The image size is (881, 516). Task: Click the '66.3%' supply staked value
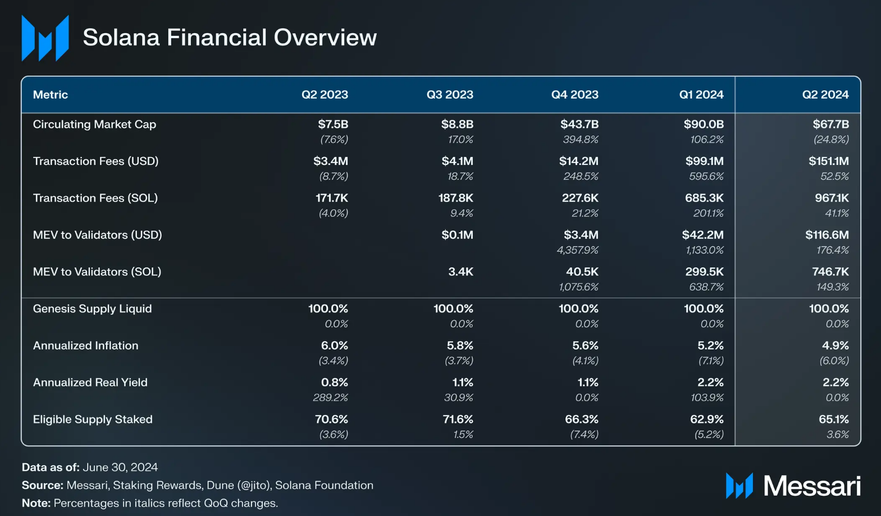[582, 420]
